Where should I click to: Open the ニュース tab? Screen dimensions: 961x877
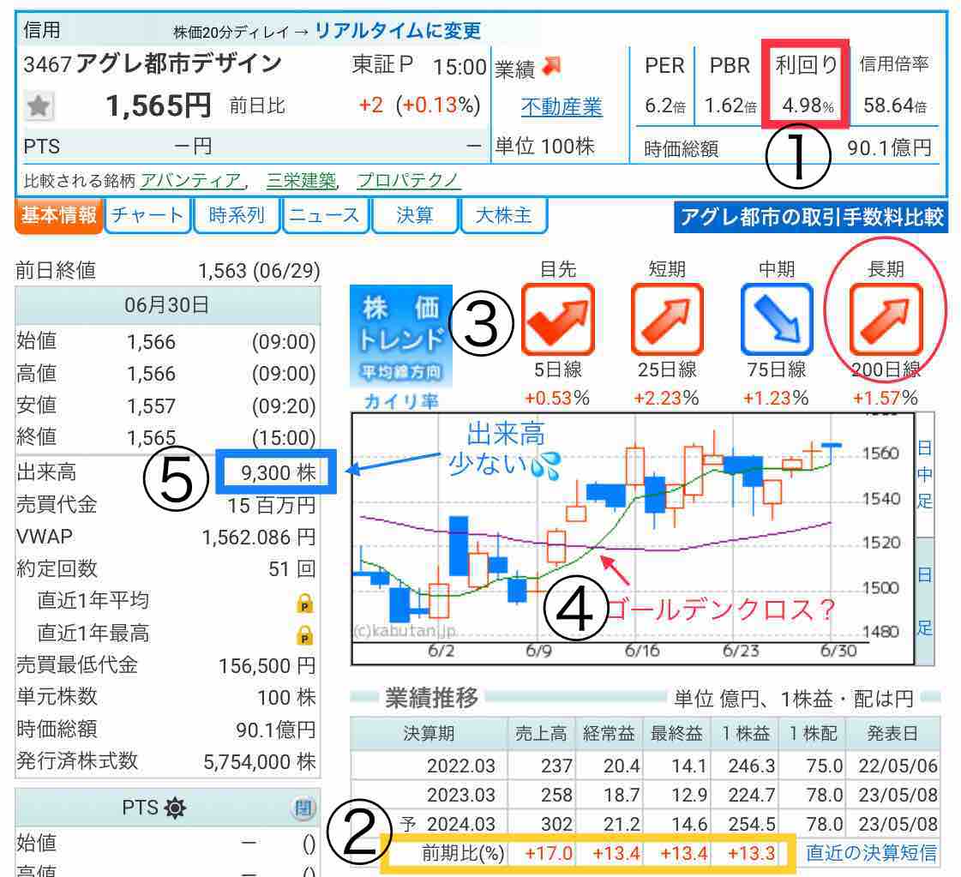[x=325, y=215]
